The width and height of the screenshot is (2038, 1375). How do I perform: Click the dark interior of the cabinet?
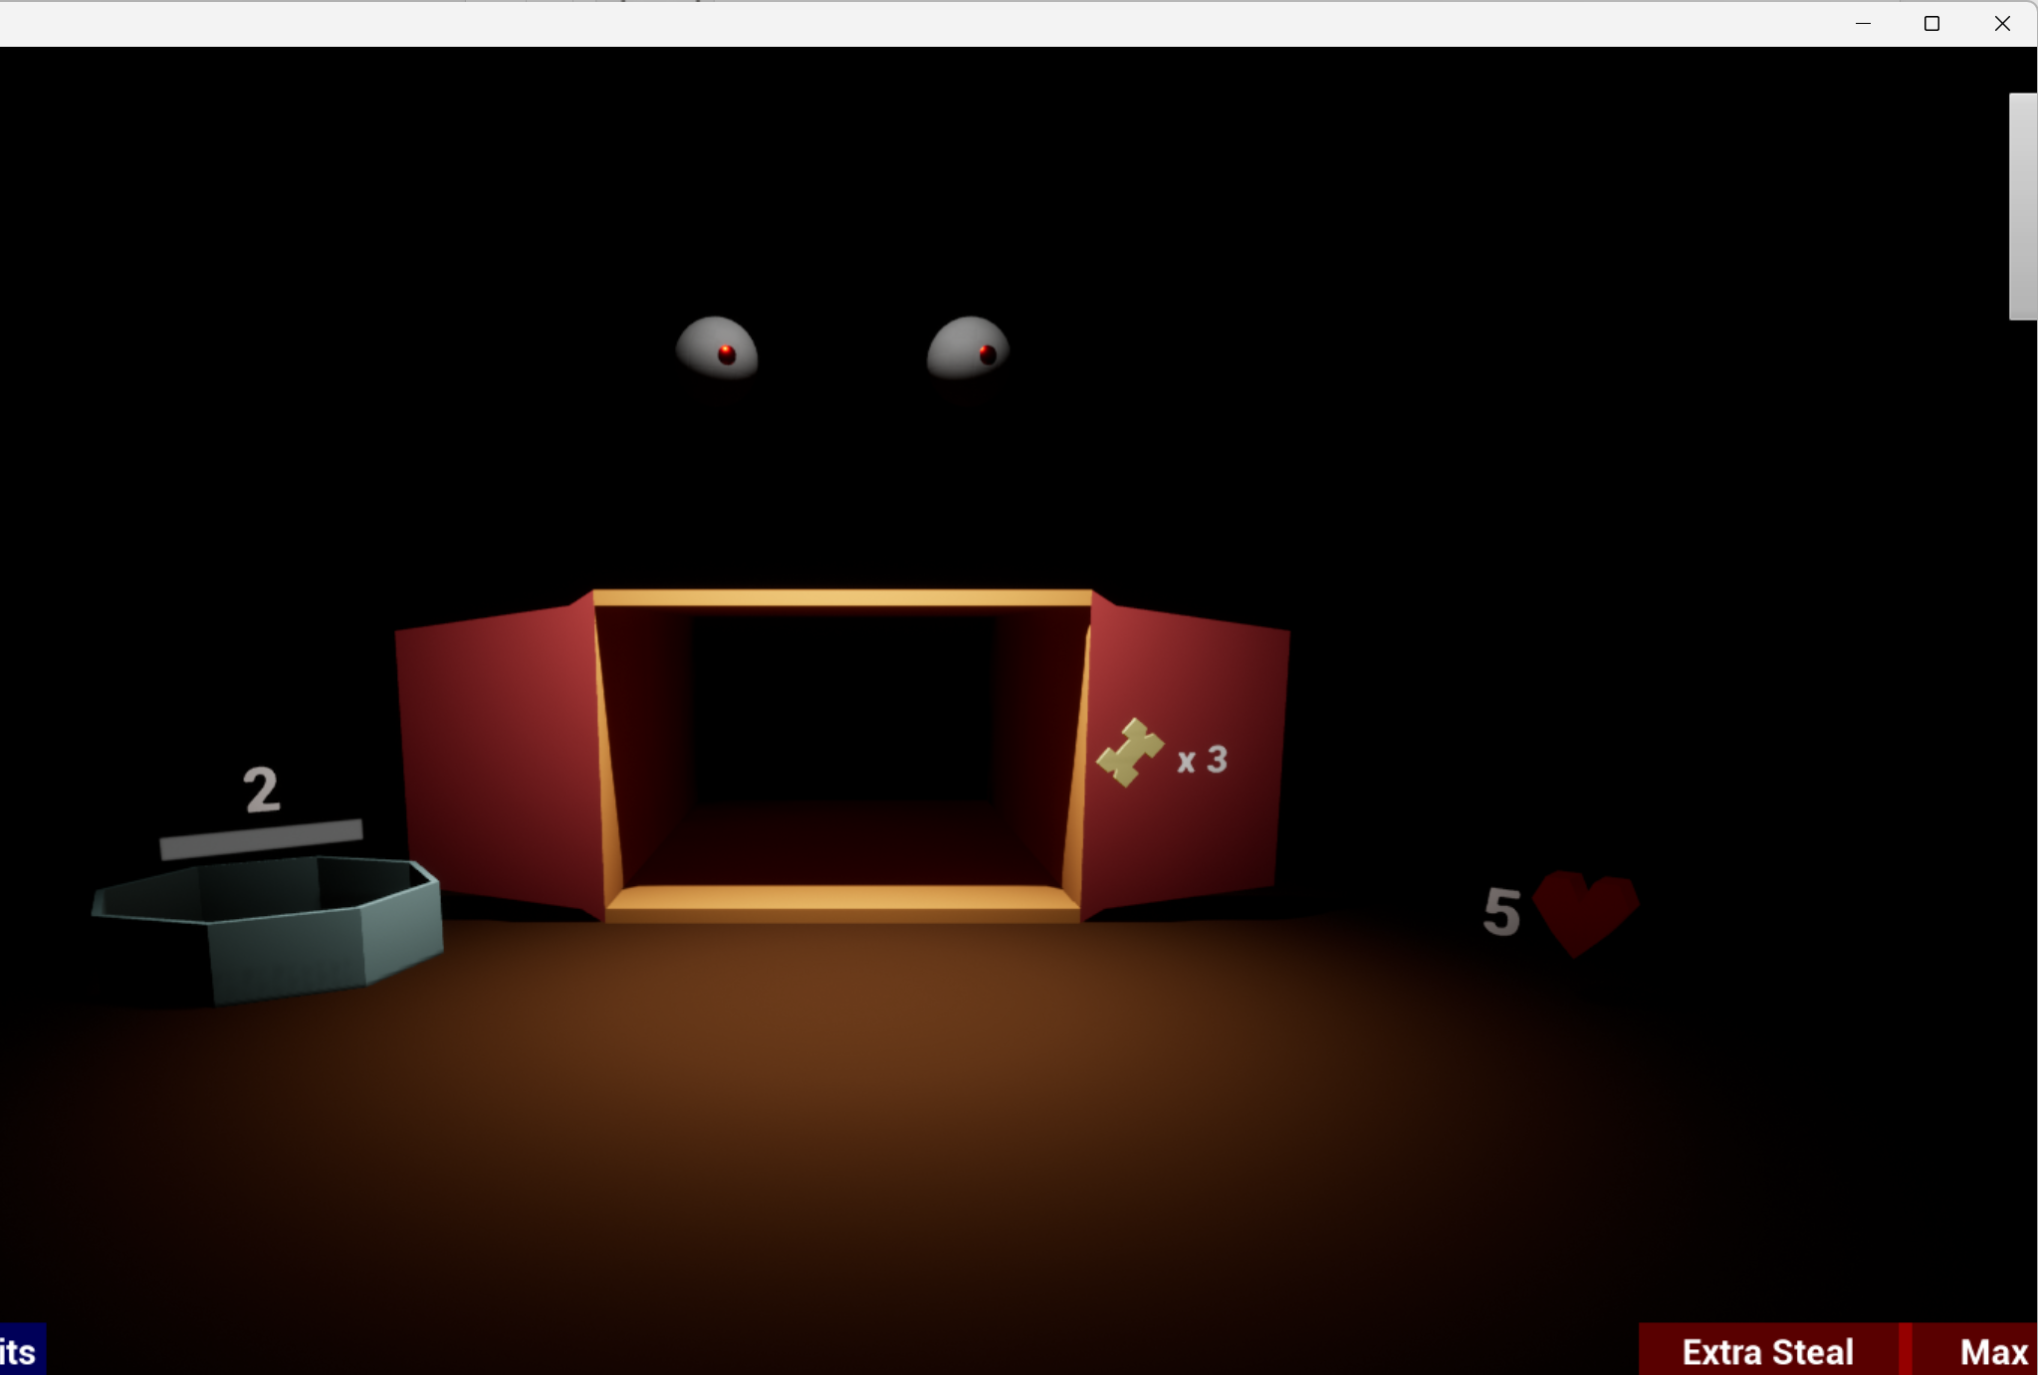tap(843, 709)
